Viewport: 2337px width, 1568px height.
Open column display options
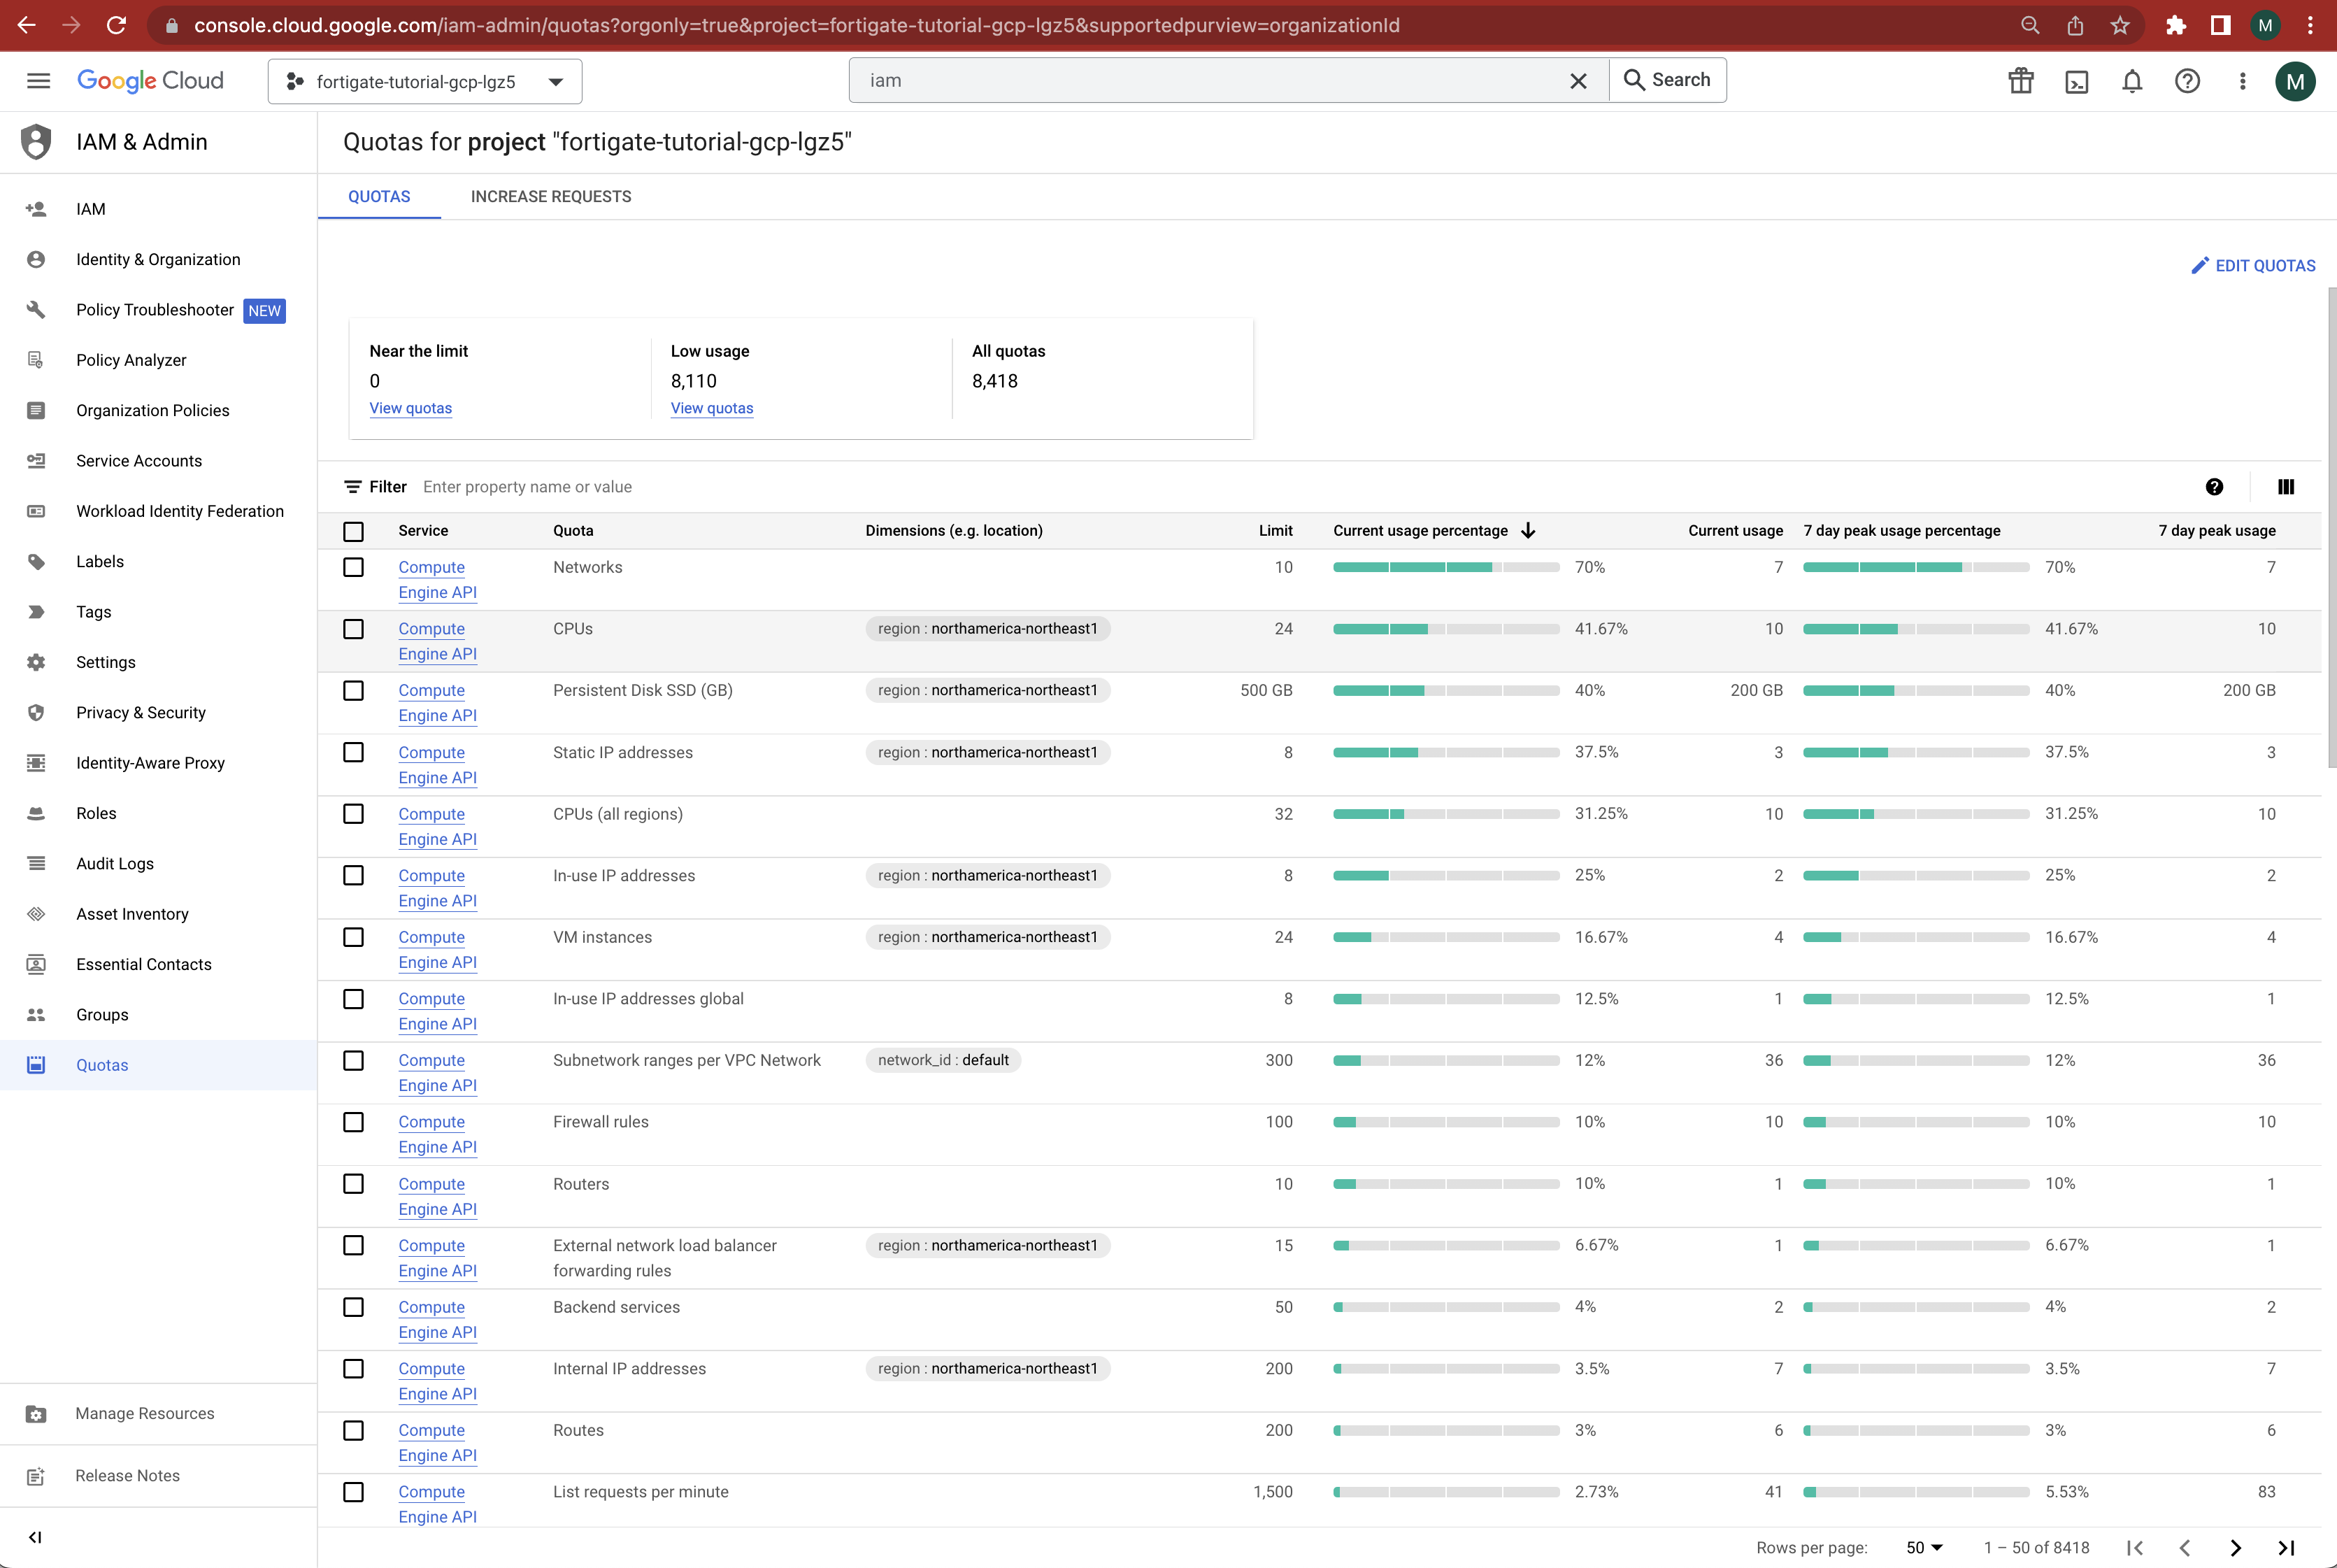coord(2286,487)
